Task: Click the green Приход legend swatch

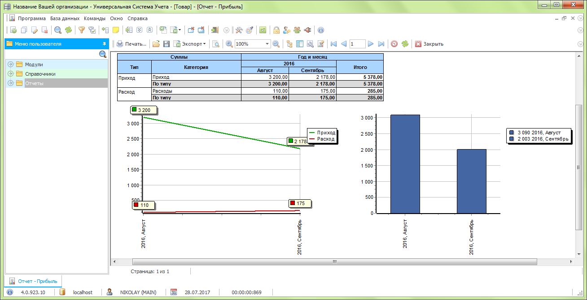Action: 312,133
